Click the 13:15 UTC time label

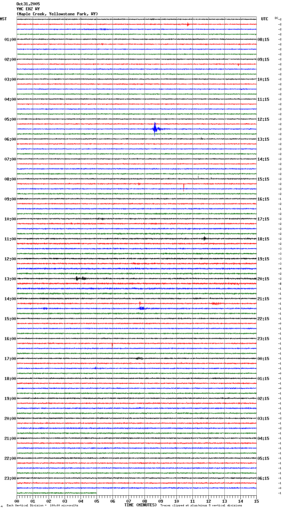click(x=263, y=139)
